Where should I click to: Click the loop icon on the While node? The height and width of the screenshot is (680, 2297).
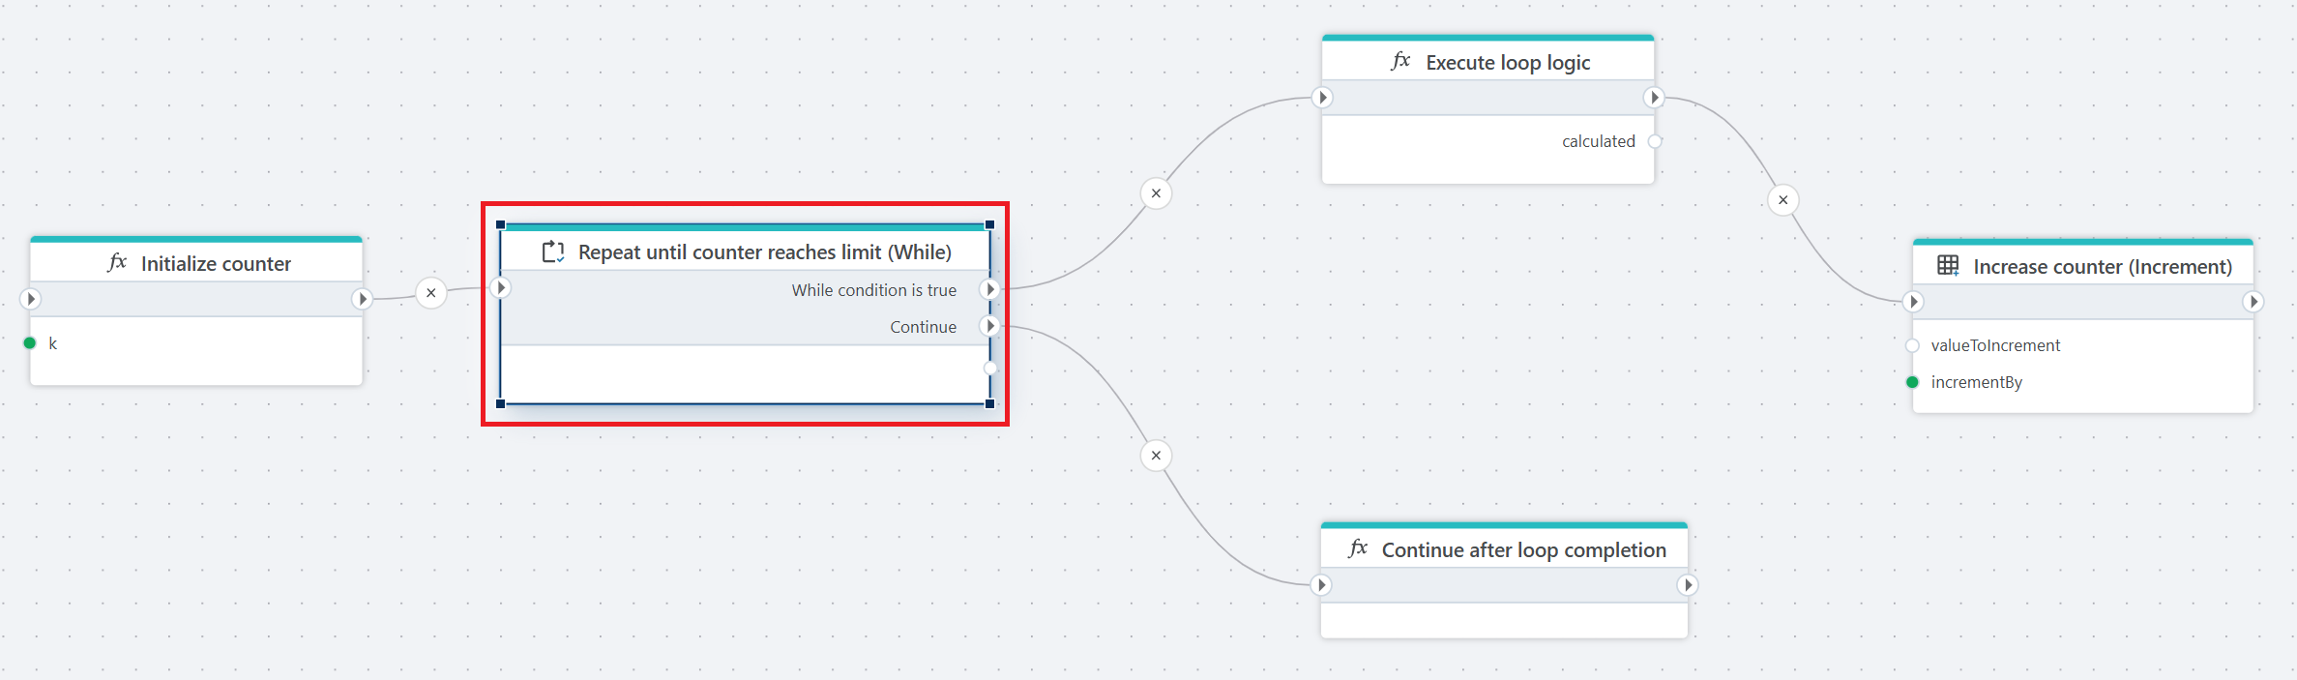pyautogui.click(x=552, y=252)
